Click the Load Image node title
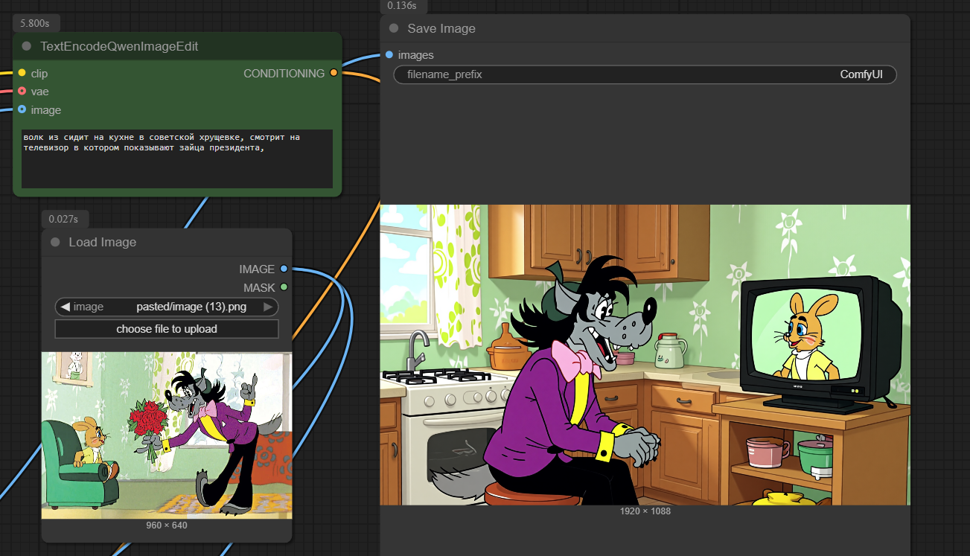The height and width of the screenshot is (556, 970). (x=103, y=243)
